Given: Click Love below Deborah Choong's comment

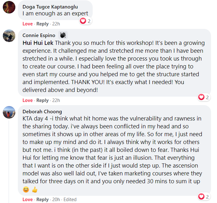Looking at the screenshot, I should click(28, 200).
